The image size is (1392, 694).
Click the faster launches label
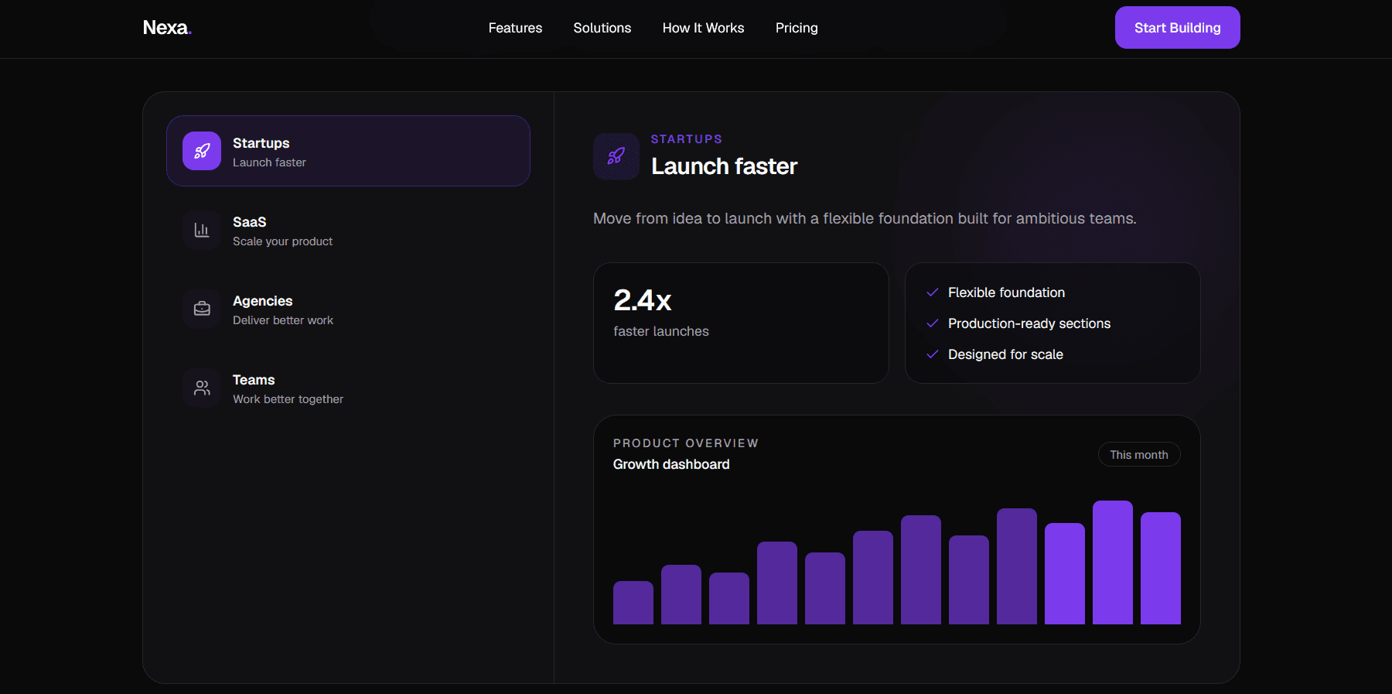click(x=661, y=331)
